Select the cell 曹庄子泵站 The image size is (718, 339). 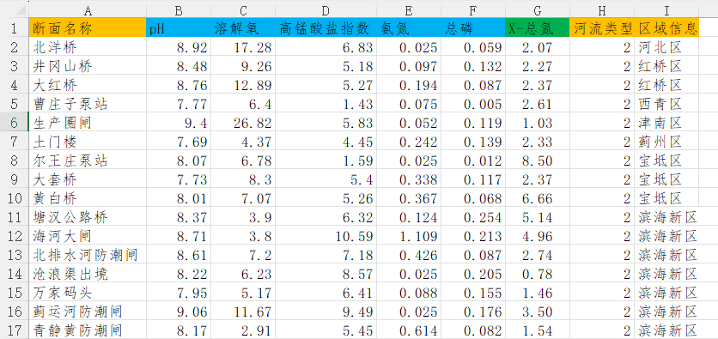88,104
